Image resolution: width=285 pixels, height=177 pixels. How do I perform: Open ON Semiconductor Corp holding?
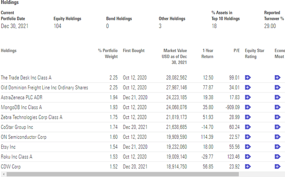pos(24,137)
